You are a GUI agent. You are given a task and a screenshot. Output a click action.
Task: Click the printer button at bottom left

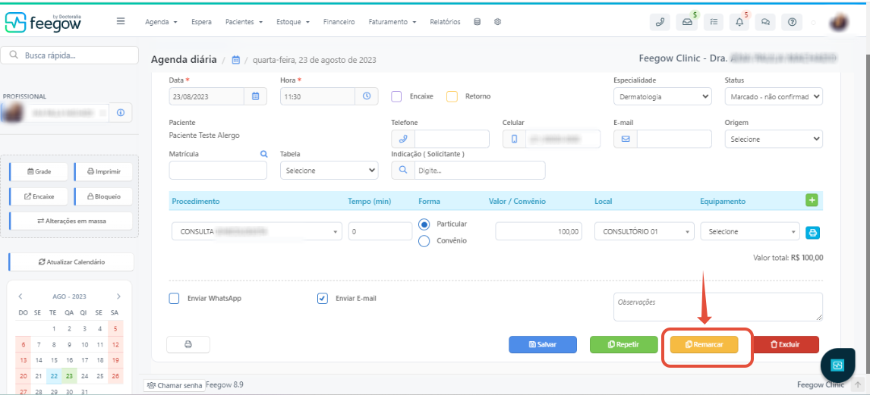click(188, 345)
